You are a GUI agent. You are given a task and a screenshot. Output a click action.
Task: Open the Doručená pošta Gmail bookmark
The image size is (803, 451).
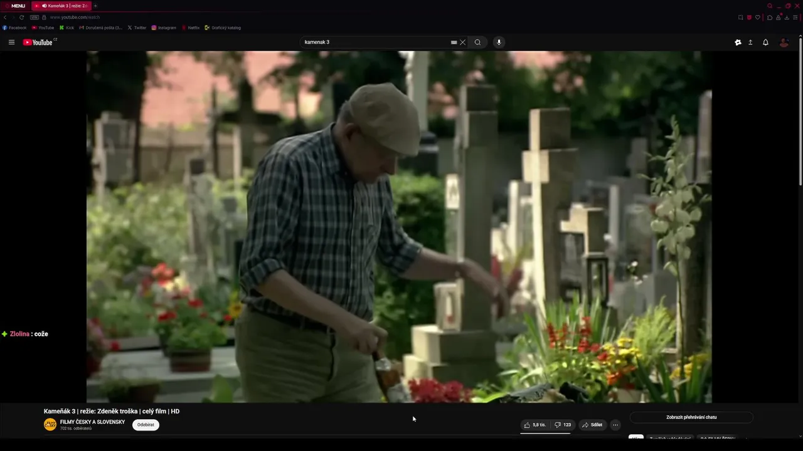[x=101, y=28]
